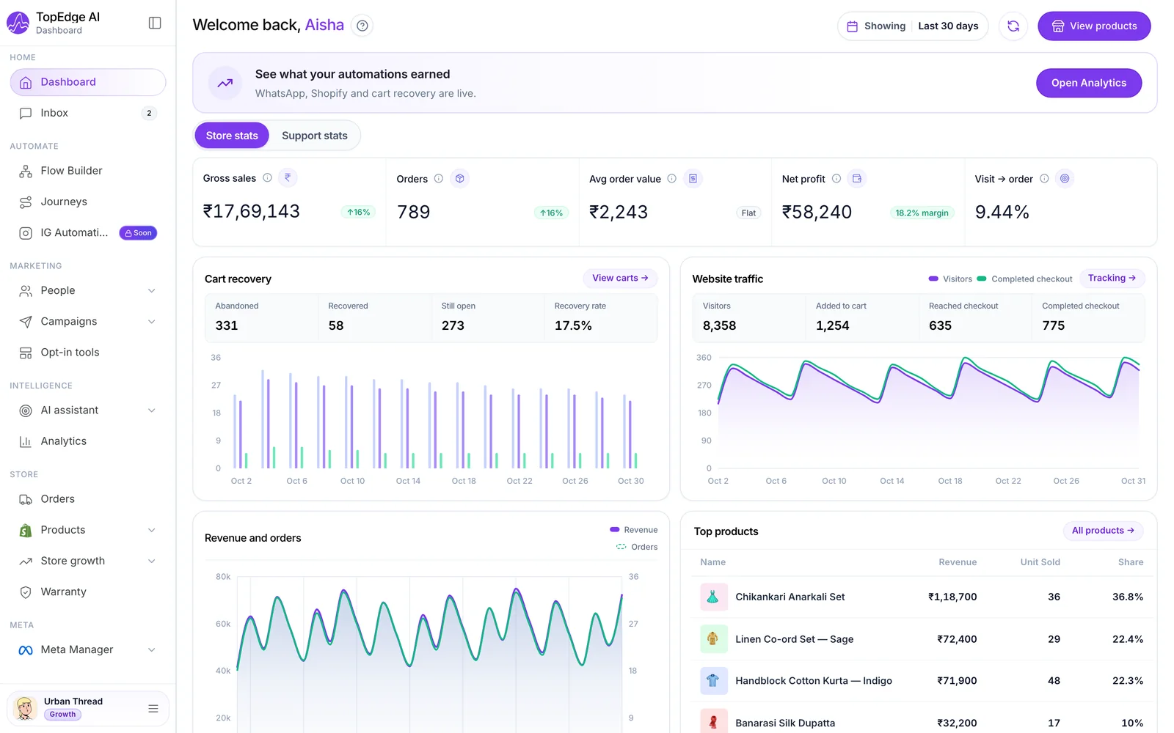The width and height of the screenshot is (1174, 733).
Task: Open Journeys in the sidebar
Action: coord(88,202)
